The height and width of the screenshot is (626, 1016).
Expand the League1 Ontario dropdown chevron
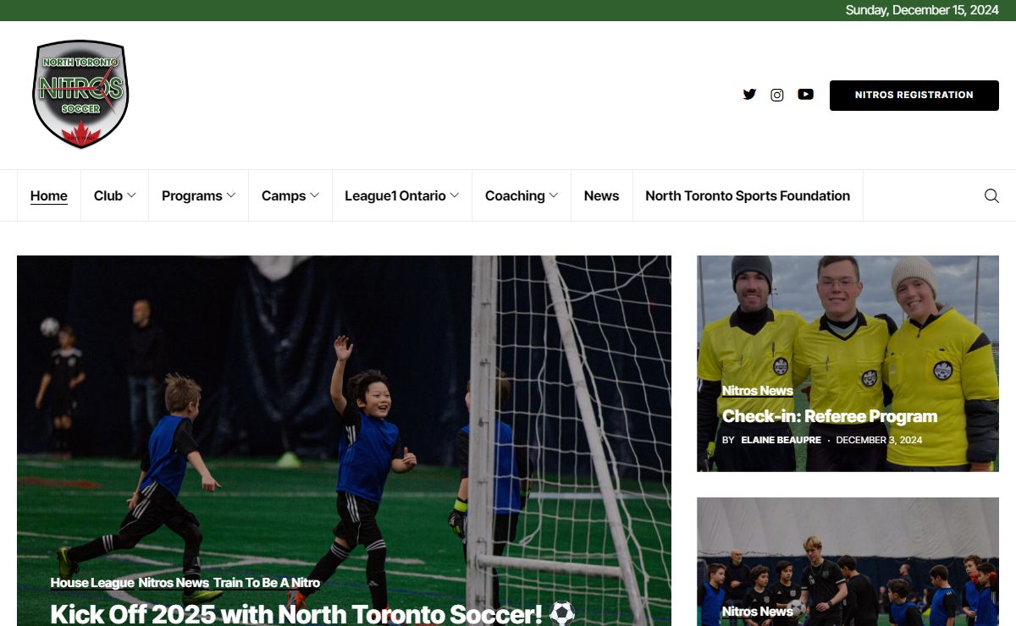pyautogui.click(x=454, y=195)
